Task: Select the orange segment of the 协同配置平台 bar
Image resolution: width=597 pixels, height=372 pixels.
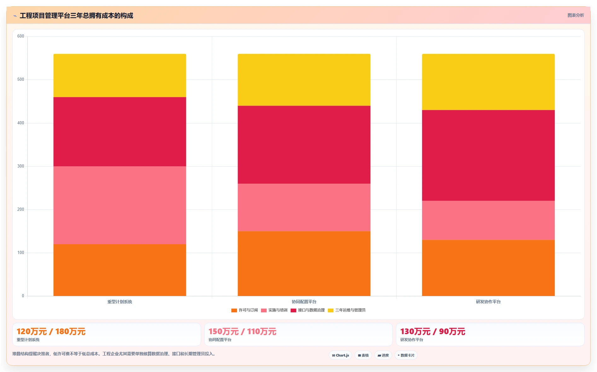Action: (304, 263)
